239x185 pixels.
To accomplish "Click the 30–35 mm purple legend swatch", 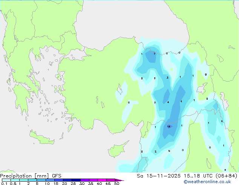I will pos(85,180).
